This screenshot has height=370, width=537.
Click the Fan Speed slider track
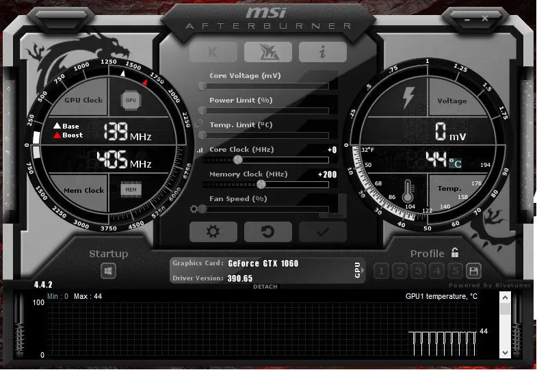[x=265, y=209]
